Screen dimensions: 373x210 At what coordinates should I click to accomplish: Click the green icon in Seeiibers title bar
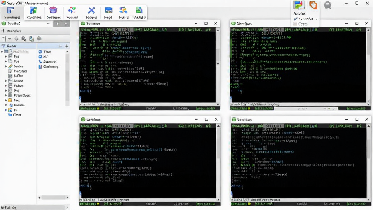(x=234, y=119)
